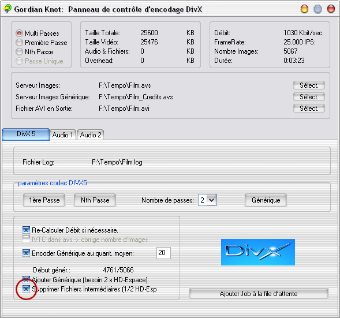Click the DivX logo image
Image resolution: width=340 pixels, height=318 pixels.
(258, 252)
